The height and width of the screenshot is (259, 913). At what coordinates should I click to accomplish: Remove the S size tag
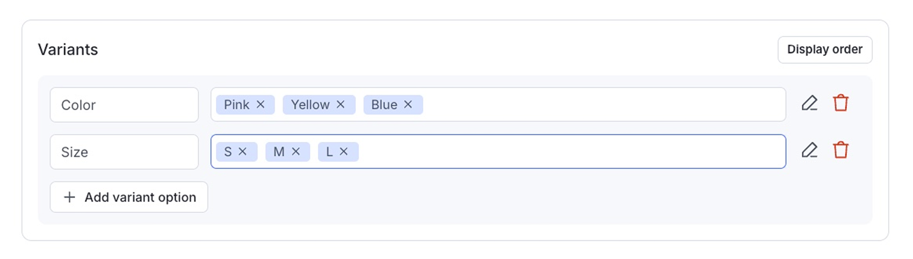pos(243,152)
